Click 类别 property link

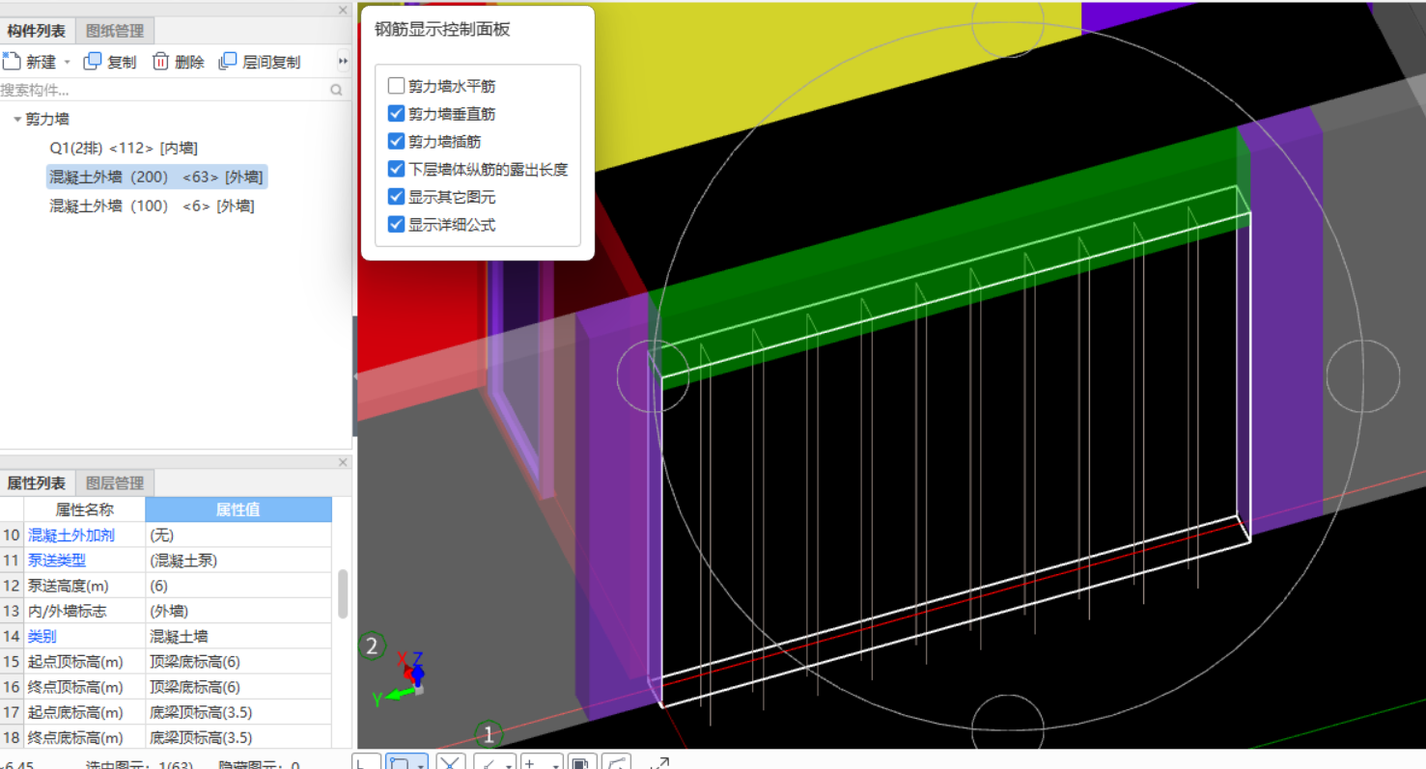[42, 637]
